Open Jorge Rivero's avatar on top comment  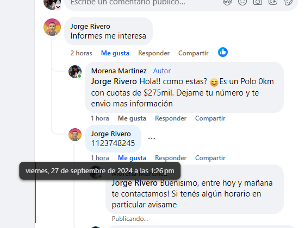pos(52,27)
